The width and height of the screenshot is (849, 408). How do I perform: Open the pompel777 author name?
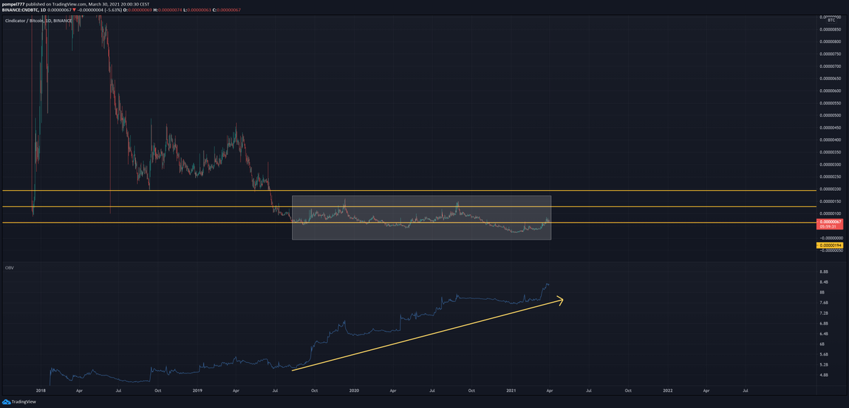click(14, 4)
